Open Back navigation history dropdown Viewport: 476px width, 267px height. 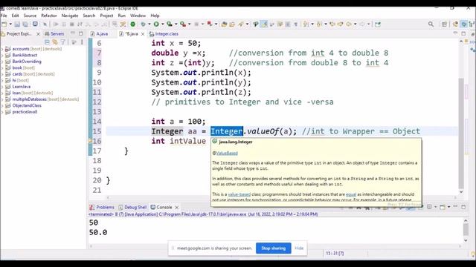click(x=355, y=24)
